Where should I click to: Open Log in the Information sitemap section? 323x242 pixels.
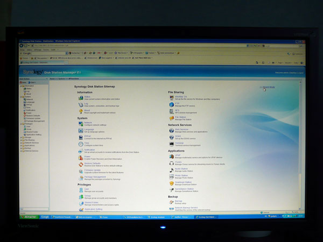(86, 103)
